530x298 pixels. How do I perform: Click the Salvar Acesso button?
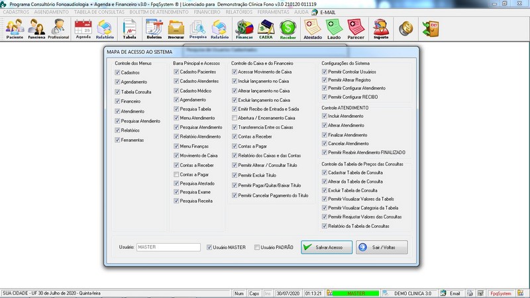[327, 247]
